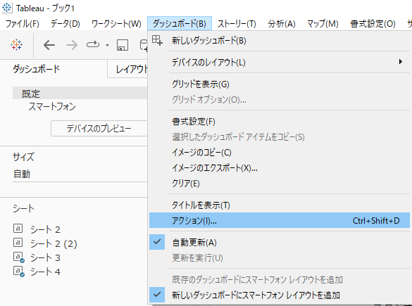Click the redo forward arrow icon

coord(72,45)
